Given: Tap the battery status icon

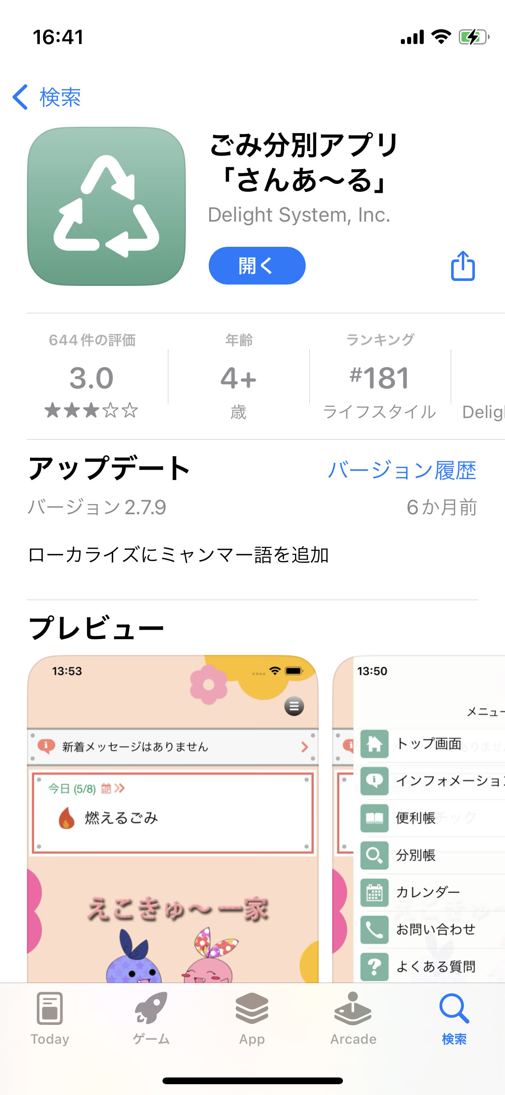Looking at the screenshot, I should [473, 37].
